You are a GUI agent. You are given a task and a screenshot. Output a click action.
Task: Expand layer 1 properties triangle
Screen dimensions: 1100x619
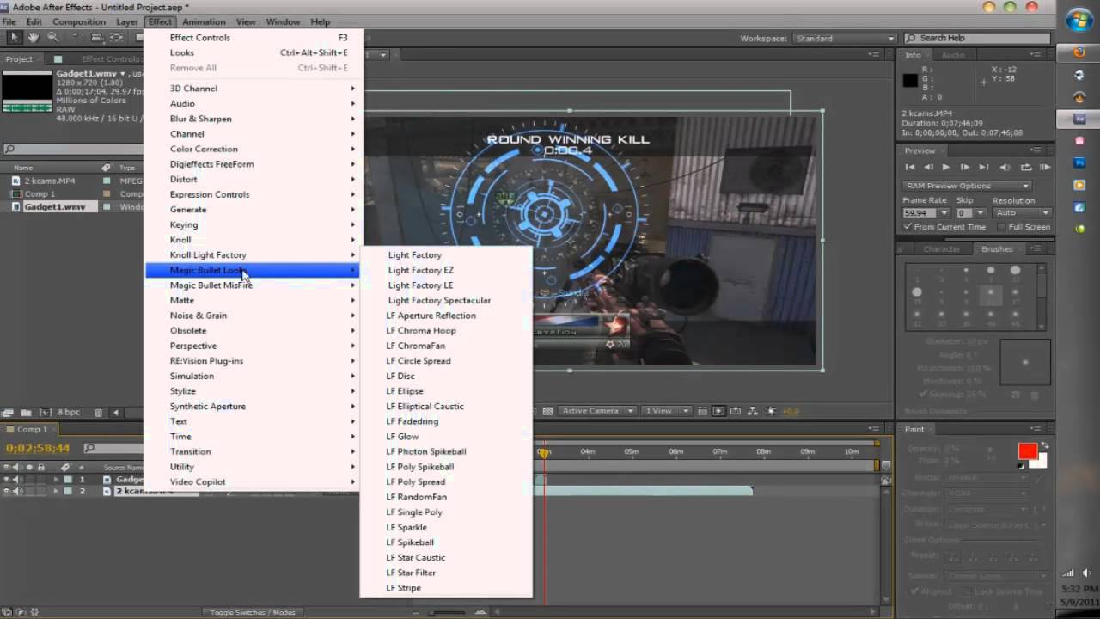(x=57, y=480)
